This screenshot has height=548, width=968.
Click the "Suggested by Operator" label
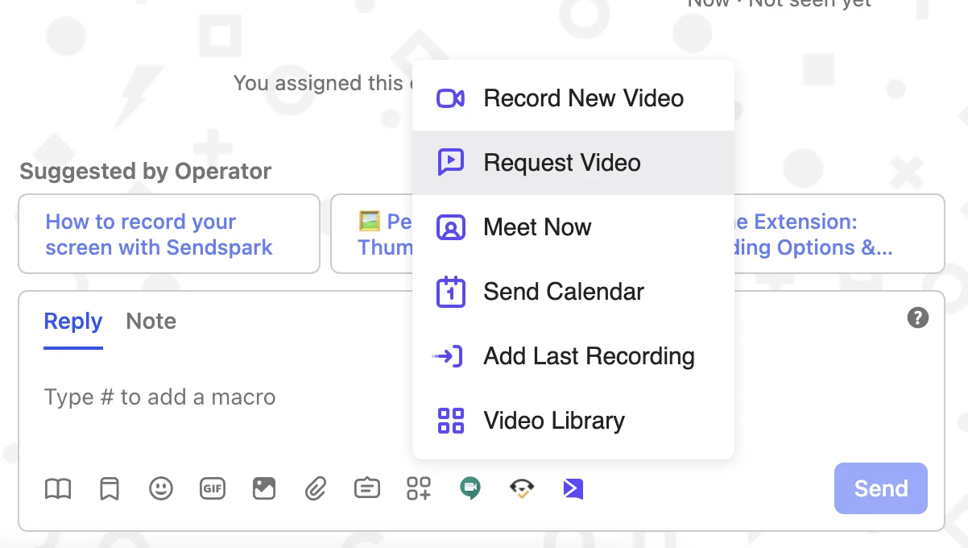(x=146, y=172)
